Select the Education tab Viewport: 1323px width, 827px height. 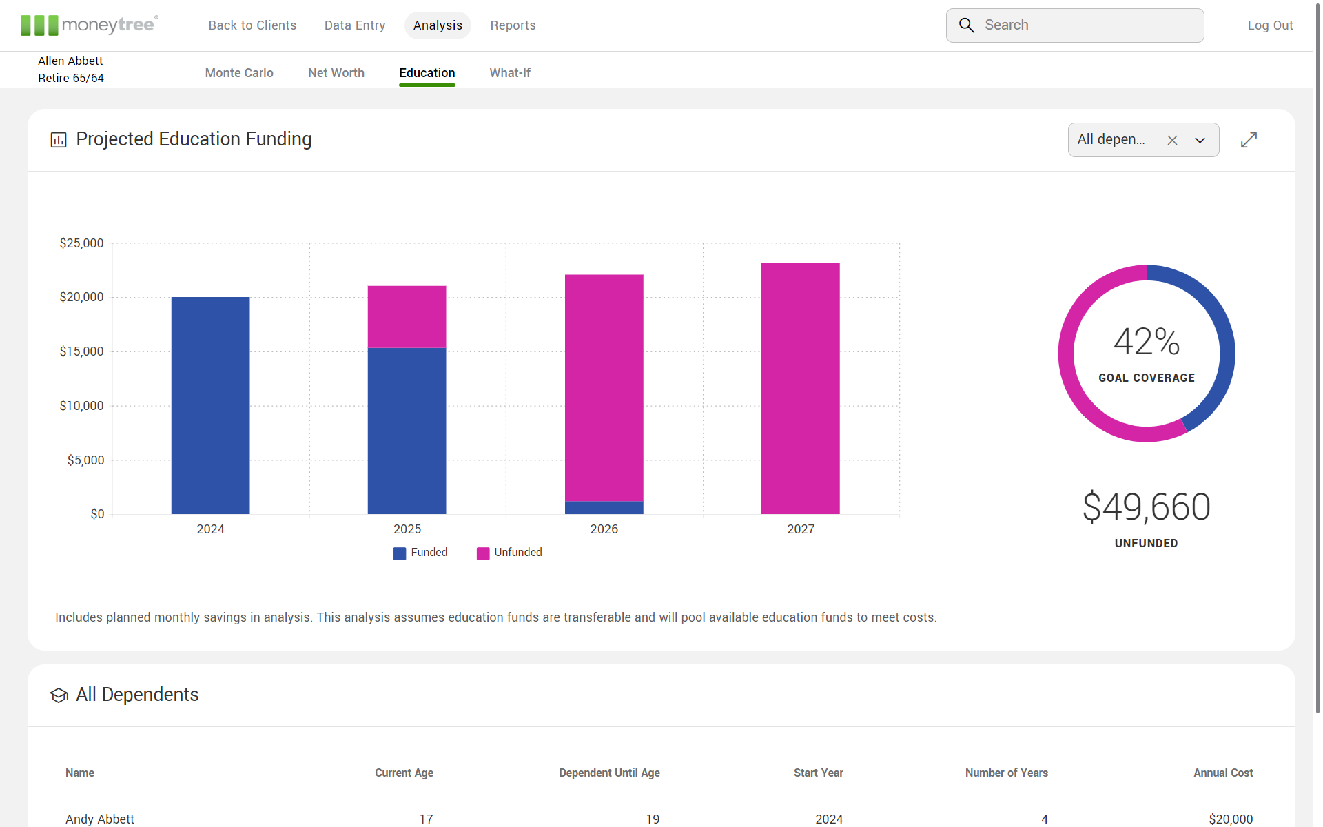[427, 73]
